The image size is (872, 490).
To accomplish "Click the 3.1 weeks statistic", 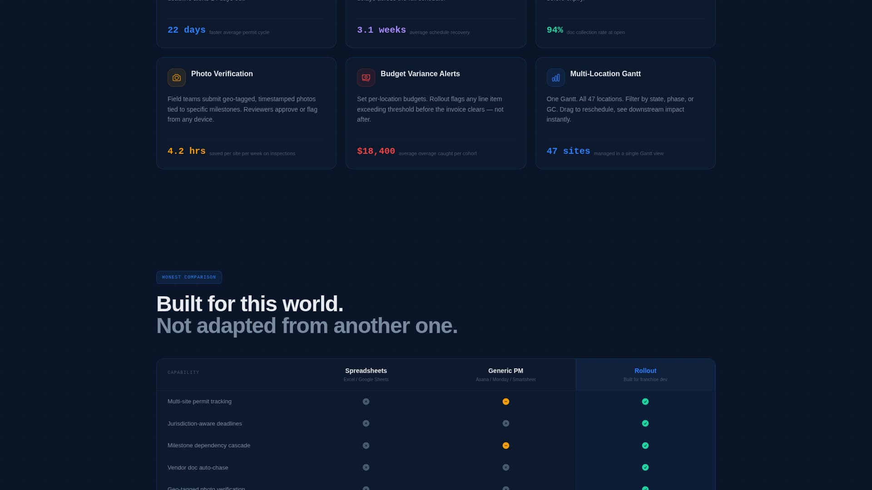I will coord(381,30).
